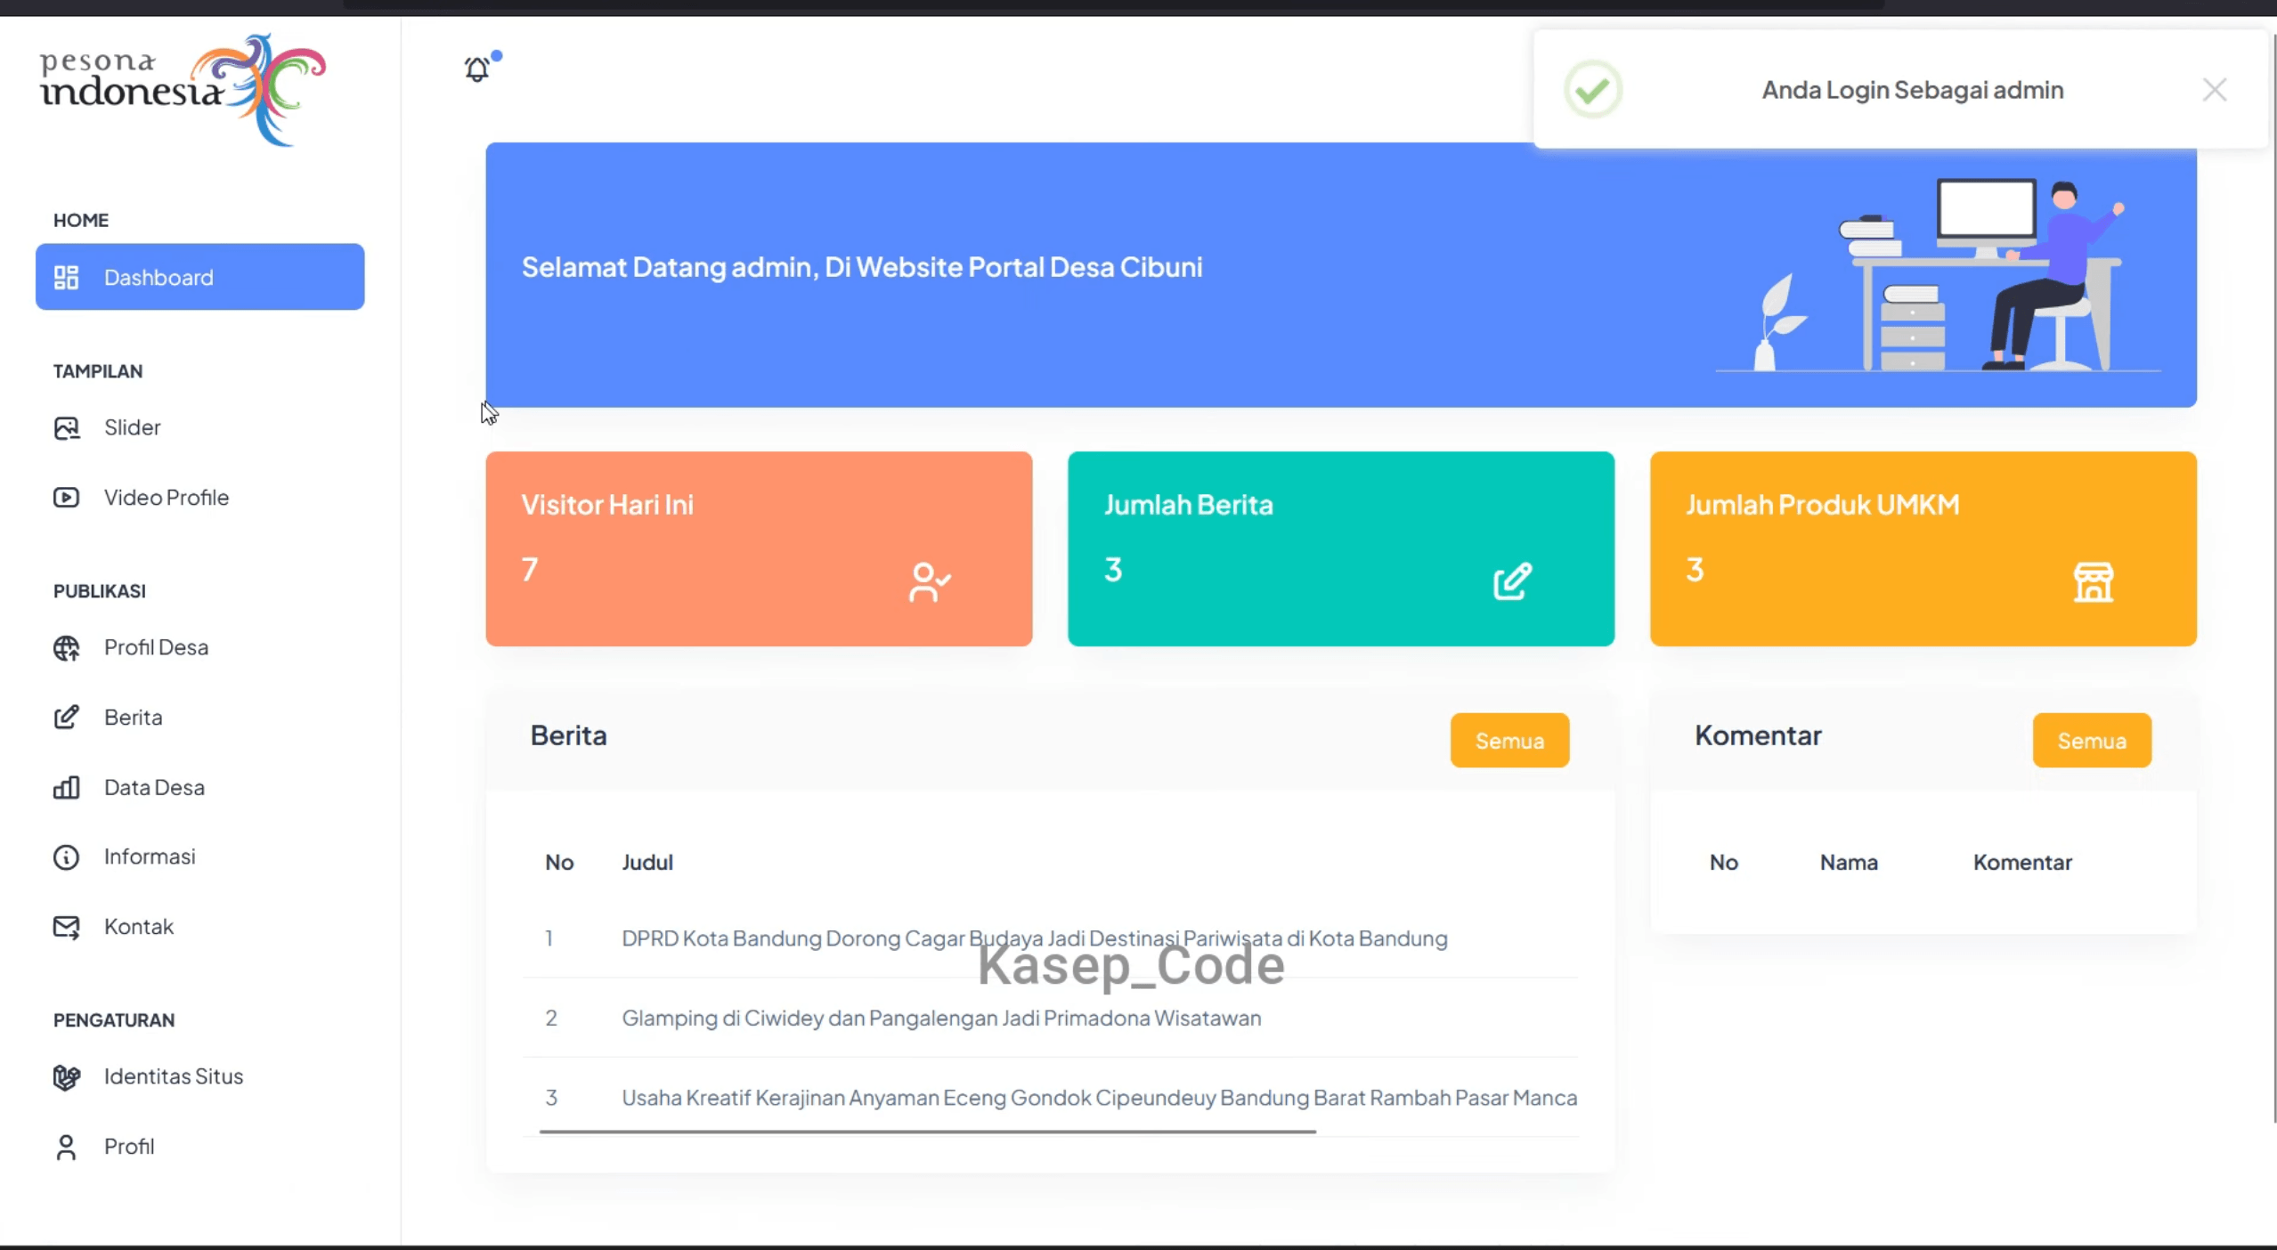Screen dimensions: 2277x1250
Task: Dismiss the login notification toast
Action: pyautogui.click(x=2215, y=90)
